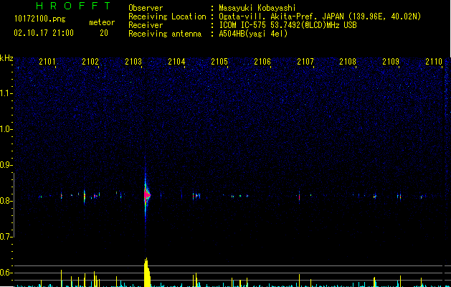Viewport: 451px width, 287px height.
Task: Click the 2104 time marker
Action: [176, 62]
